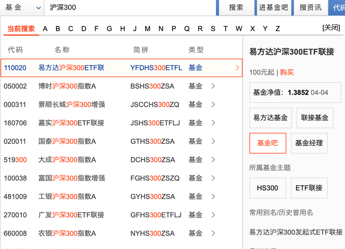This screenshot has width=345, height=249.
Task: Click fund name 大成沪深300指数A
Action: 67,159
